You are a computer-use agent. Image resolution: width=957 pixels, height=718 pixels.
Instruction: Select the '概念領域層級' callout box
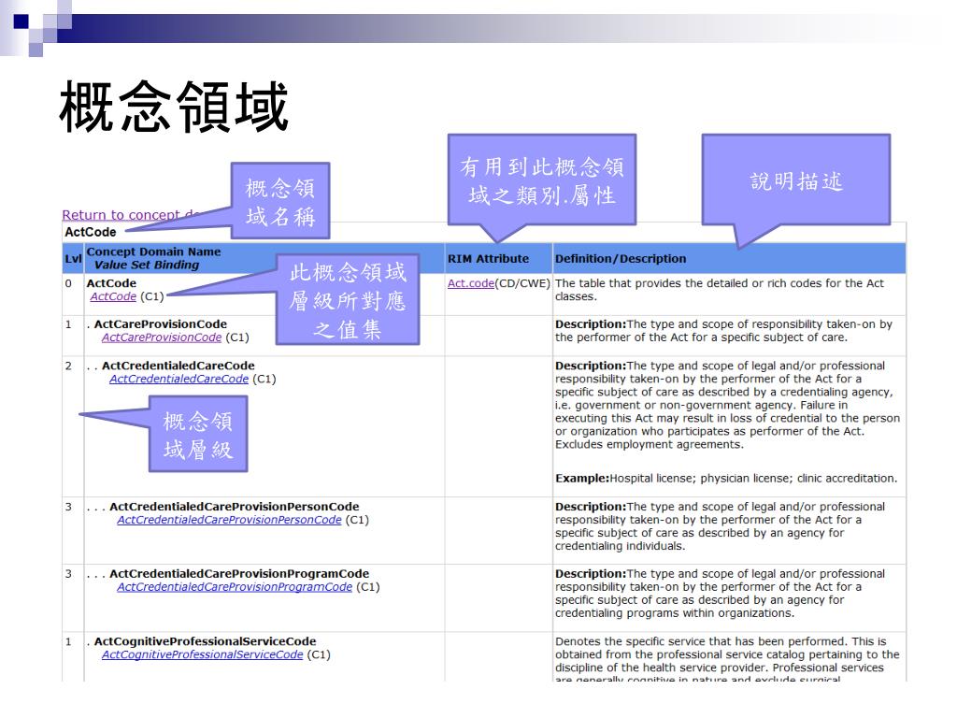click(198, 434)
